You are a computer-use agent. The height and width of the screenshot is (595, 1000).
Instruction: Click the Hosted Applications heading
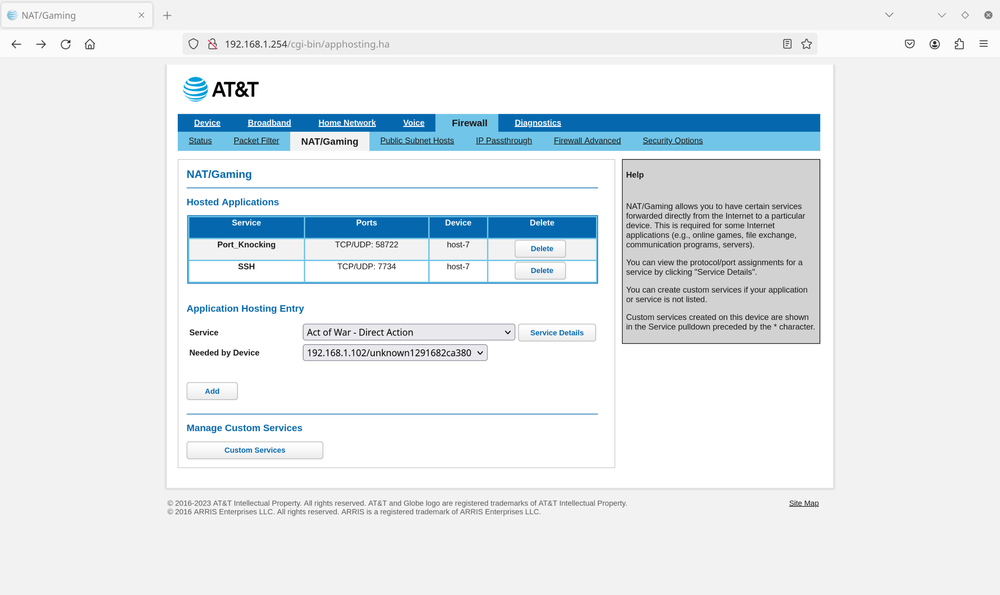(x=233, y=202)
